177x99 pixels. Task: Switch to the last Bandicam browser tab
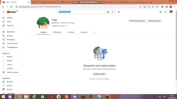134,2
